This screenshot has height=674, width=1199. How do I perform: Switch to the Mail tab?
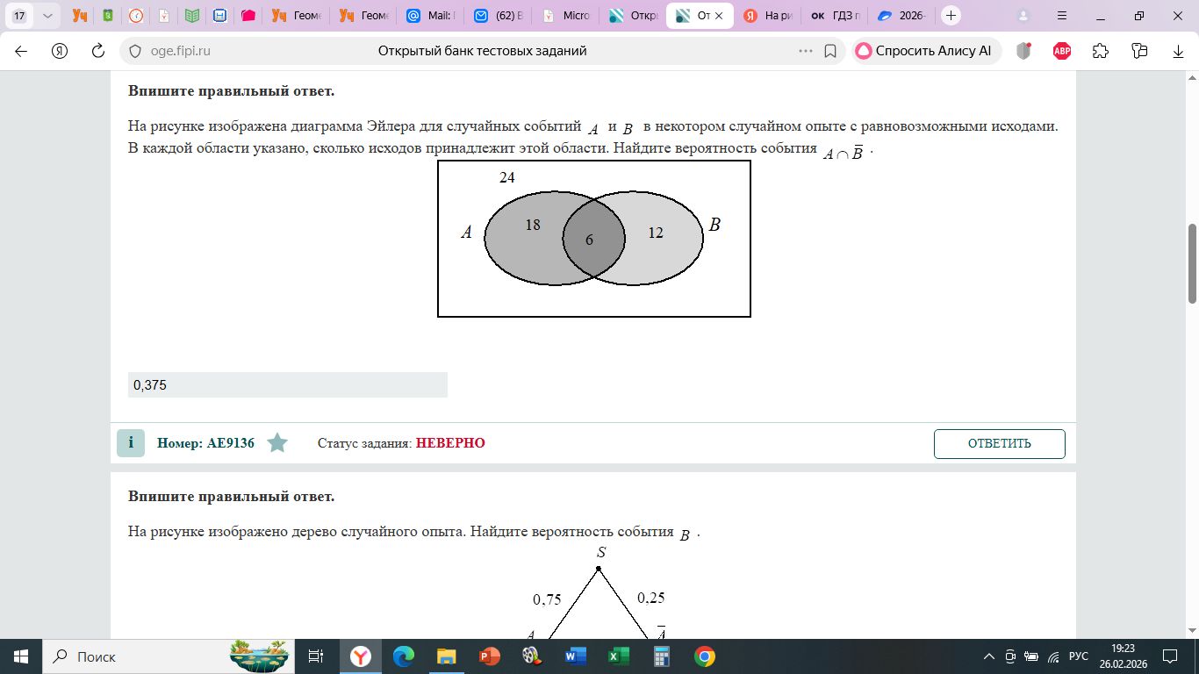[x=430, y=16]
